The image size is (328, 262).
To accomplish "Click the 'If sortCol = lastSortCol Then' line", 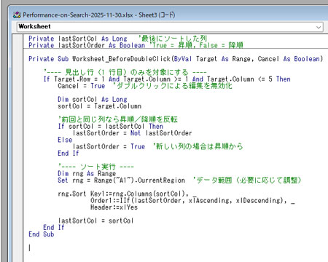I will [x=110, y=127].
